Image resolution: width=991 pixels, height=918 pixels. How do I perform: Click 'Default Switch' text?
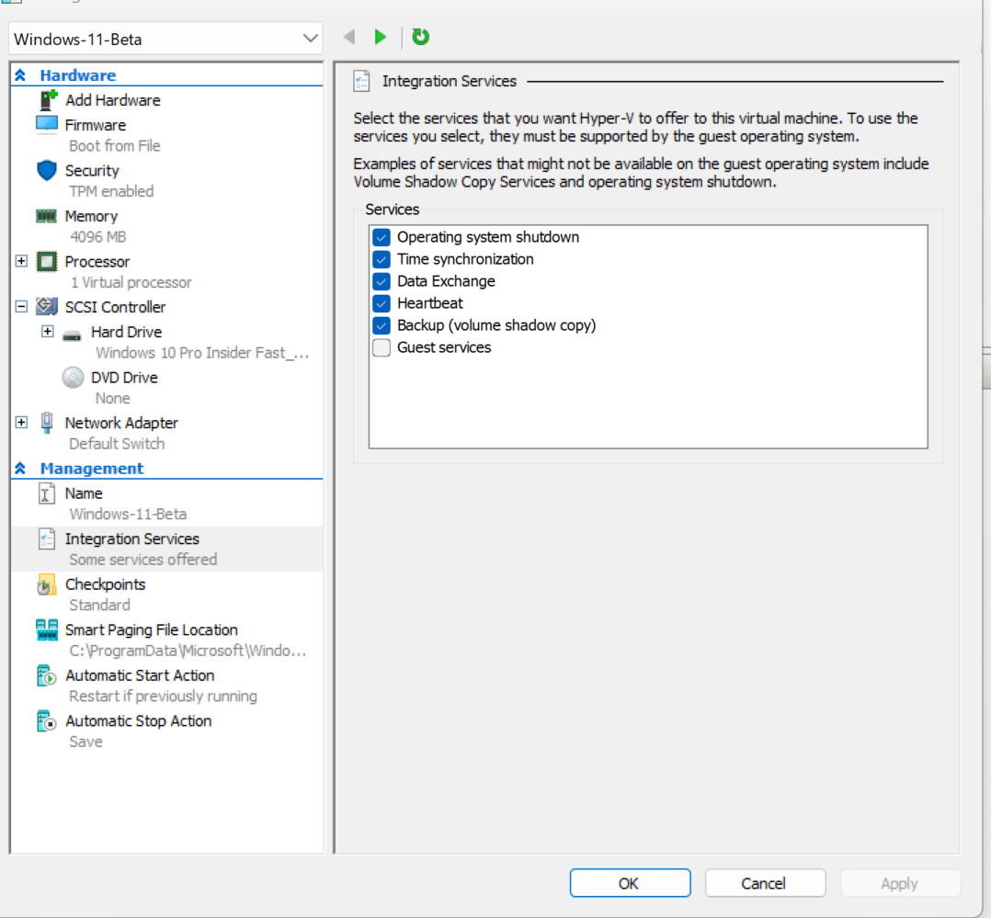[117, 444]
